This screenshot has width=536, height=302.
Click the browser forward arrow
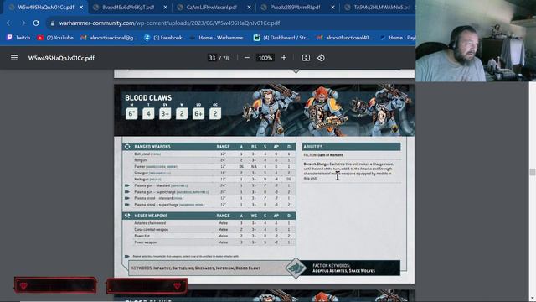pyautogui.click(x=23, y=23)
